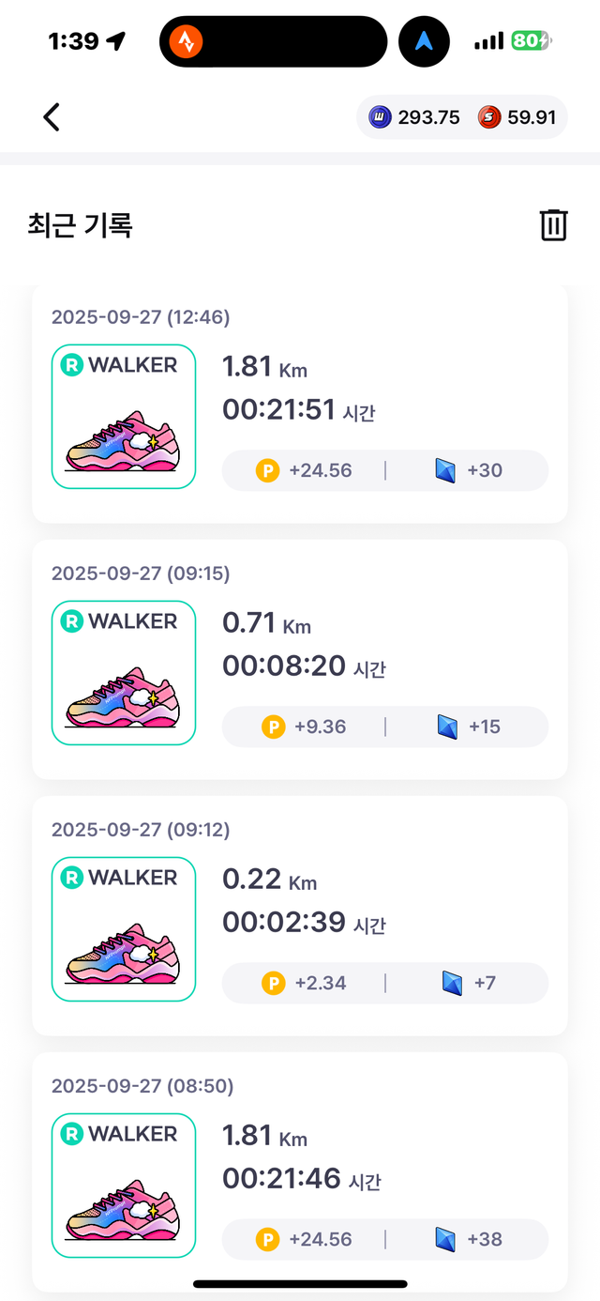Tap the 293.75 token balance
Screen dimensions: 600x1301
pos(428,117)
